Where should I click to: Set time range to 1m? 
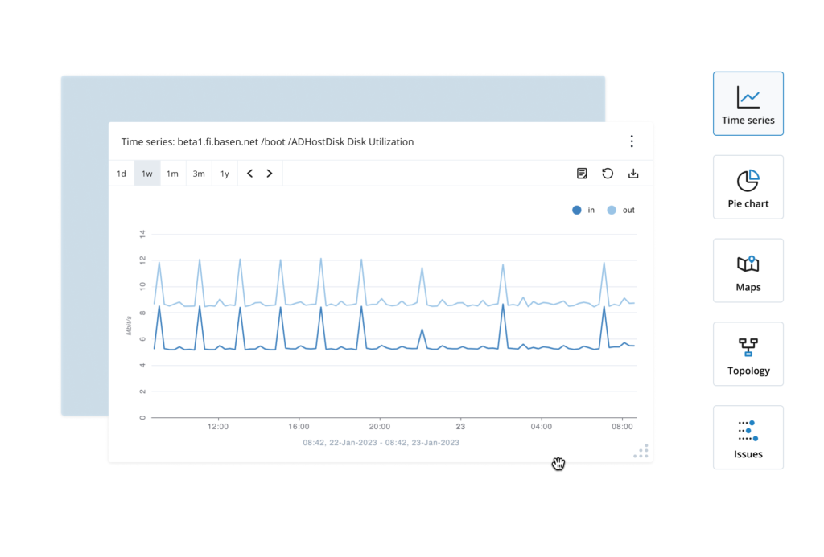pos(172,174)
